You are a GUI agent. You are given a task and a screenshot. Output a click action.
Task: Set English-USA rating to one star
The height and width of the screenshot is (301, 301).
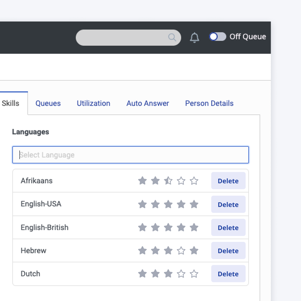(142, 205)
